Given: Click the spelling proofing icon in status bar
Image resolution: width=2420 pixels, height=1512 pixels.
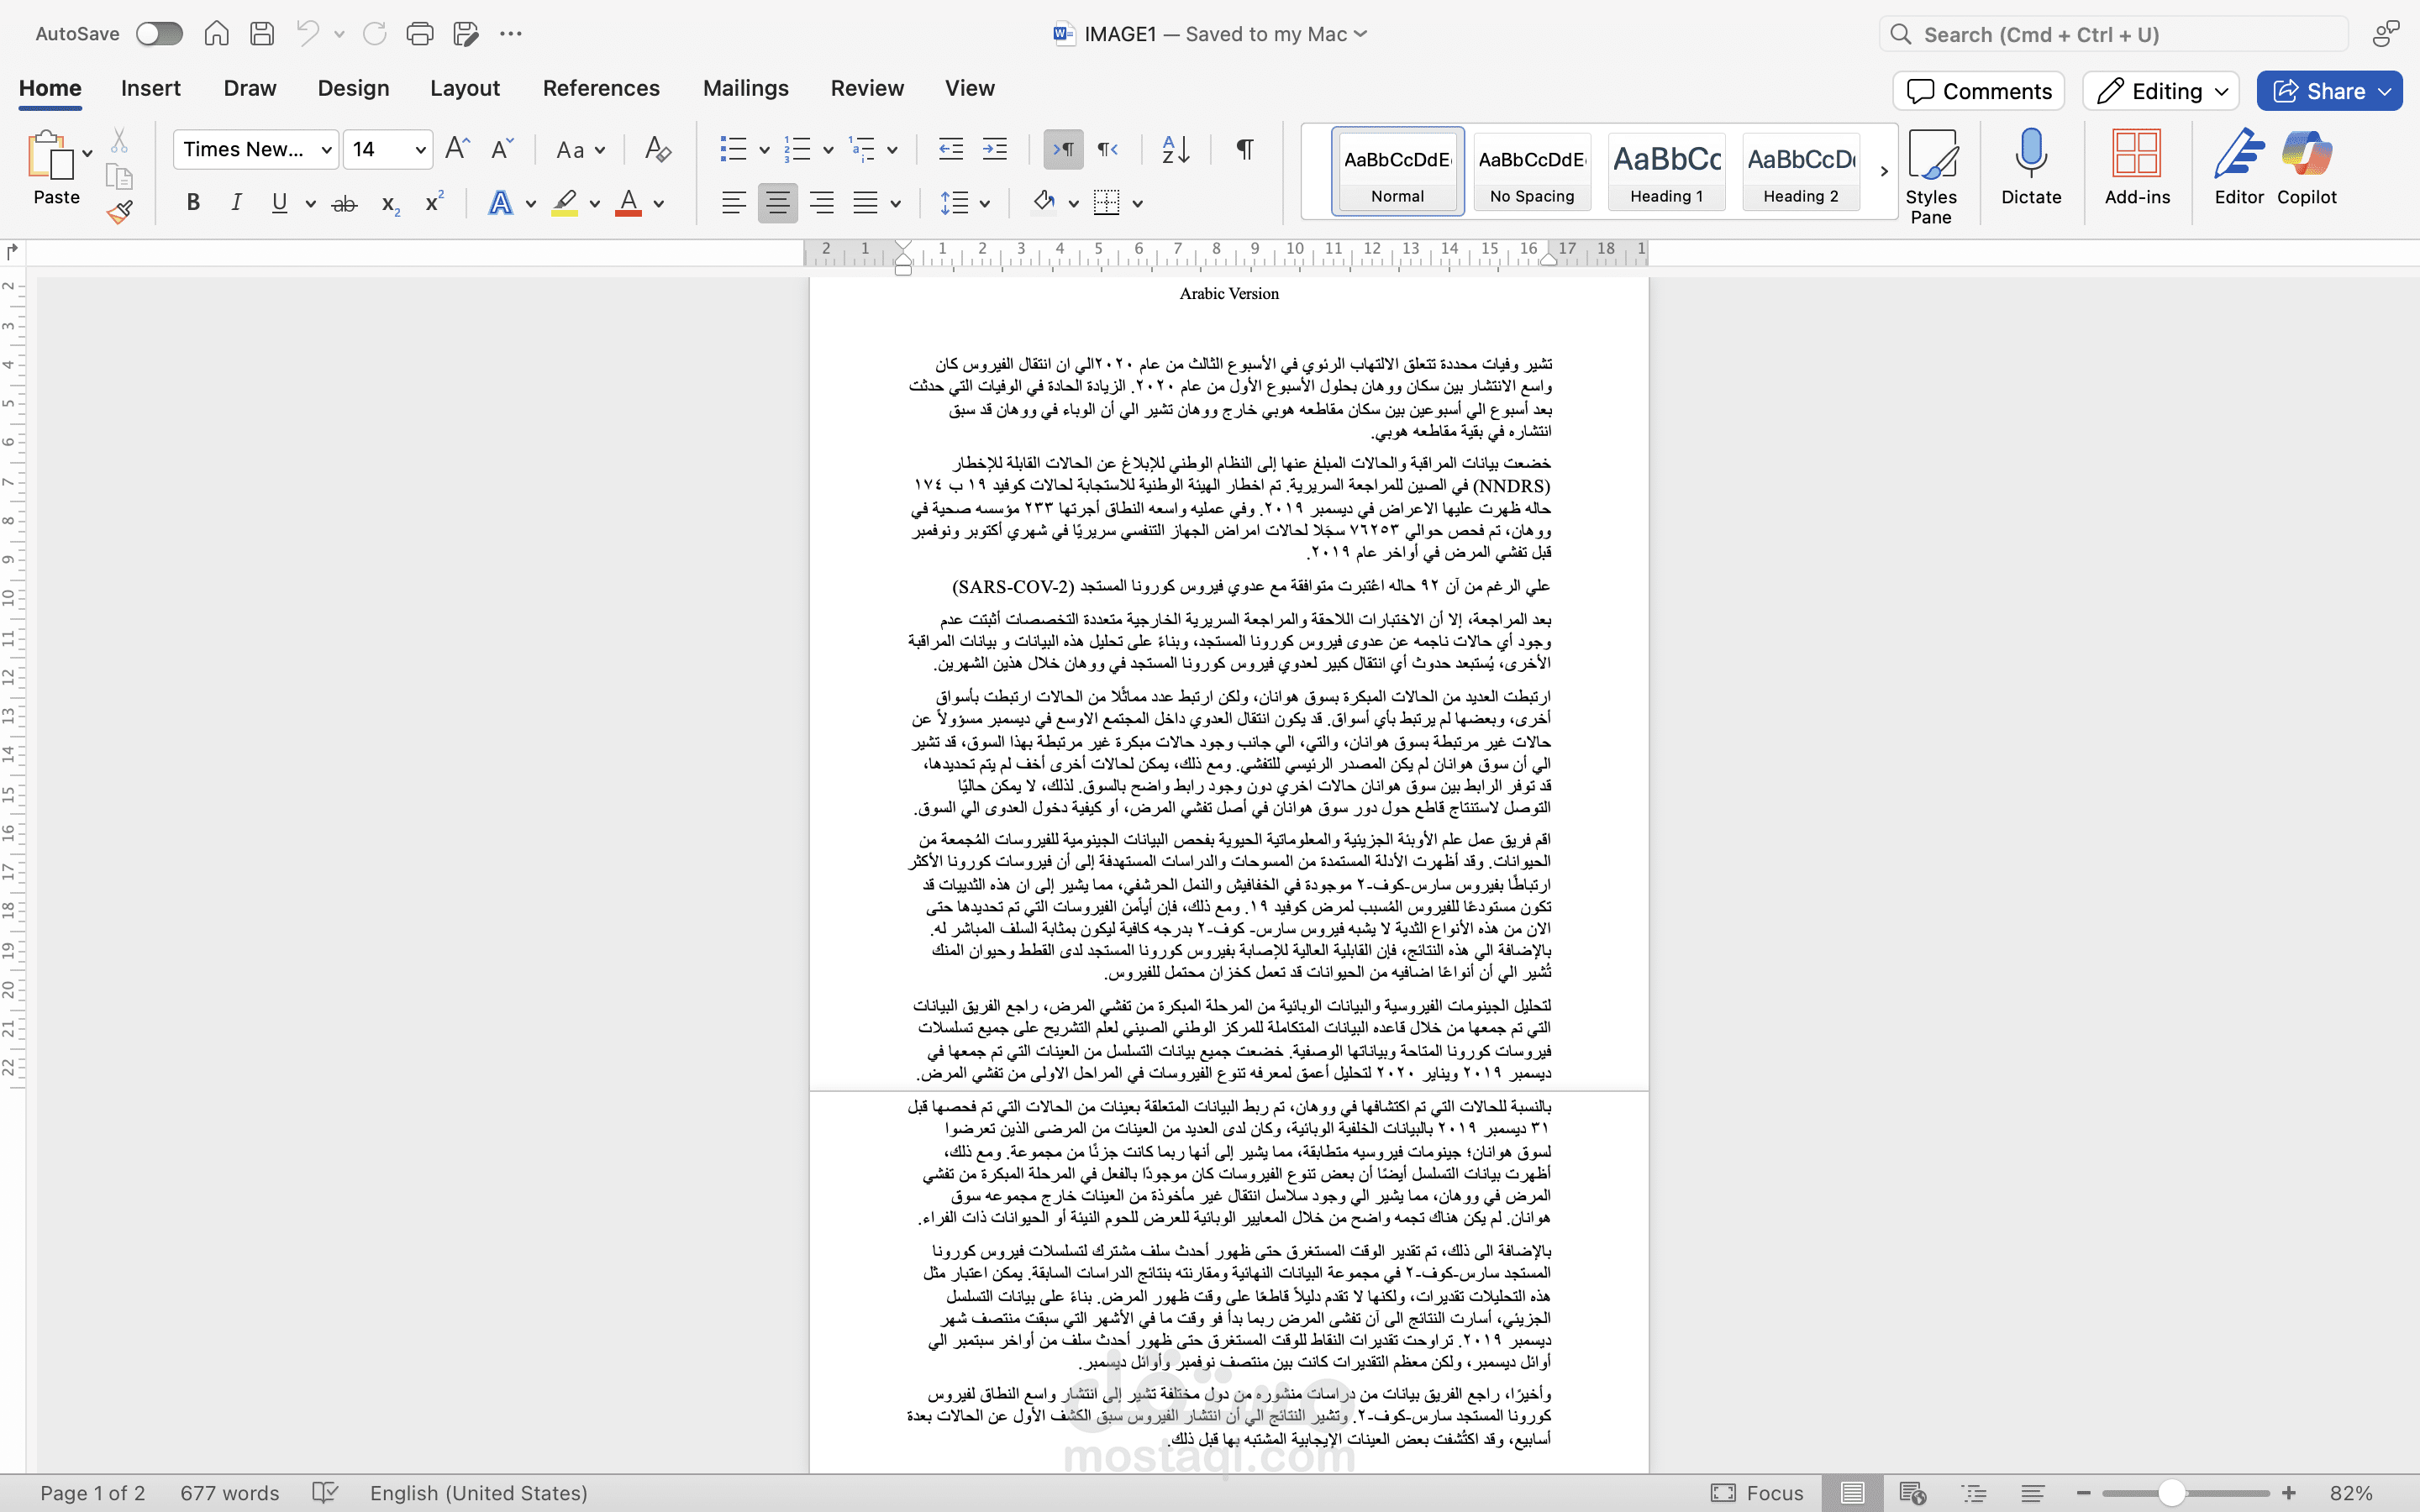Looking at the screenshot, I should [x=325, y=1493].
